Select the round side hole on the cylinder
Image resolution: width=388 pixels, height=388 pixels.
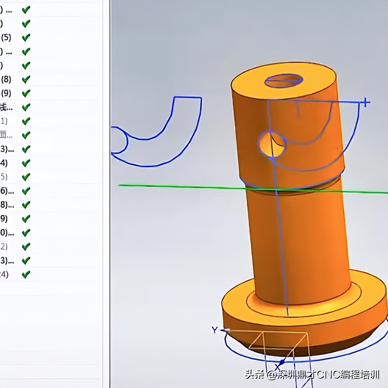272,144
